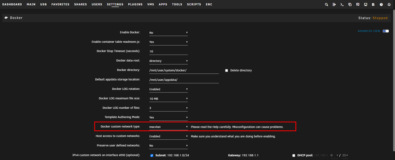This screenshot has width=395, height=160.
Task: Open Enable container table readmore-js dropdown
Action: click(168, 42)
